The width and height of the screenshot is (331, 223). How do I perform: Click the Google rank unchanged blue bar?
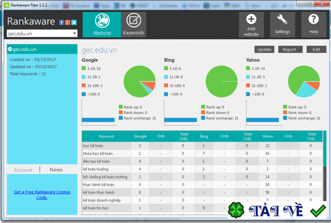(98, 120)
